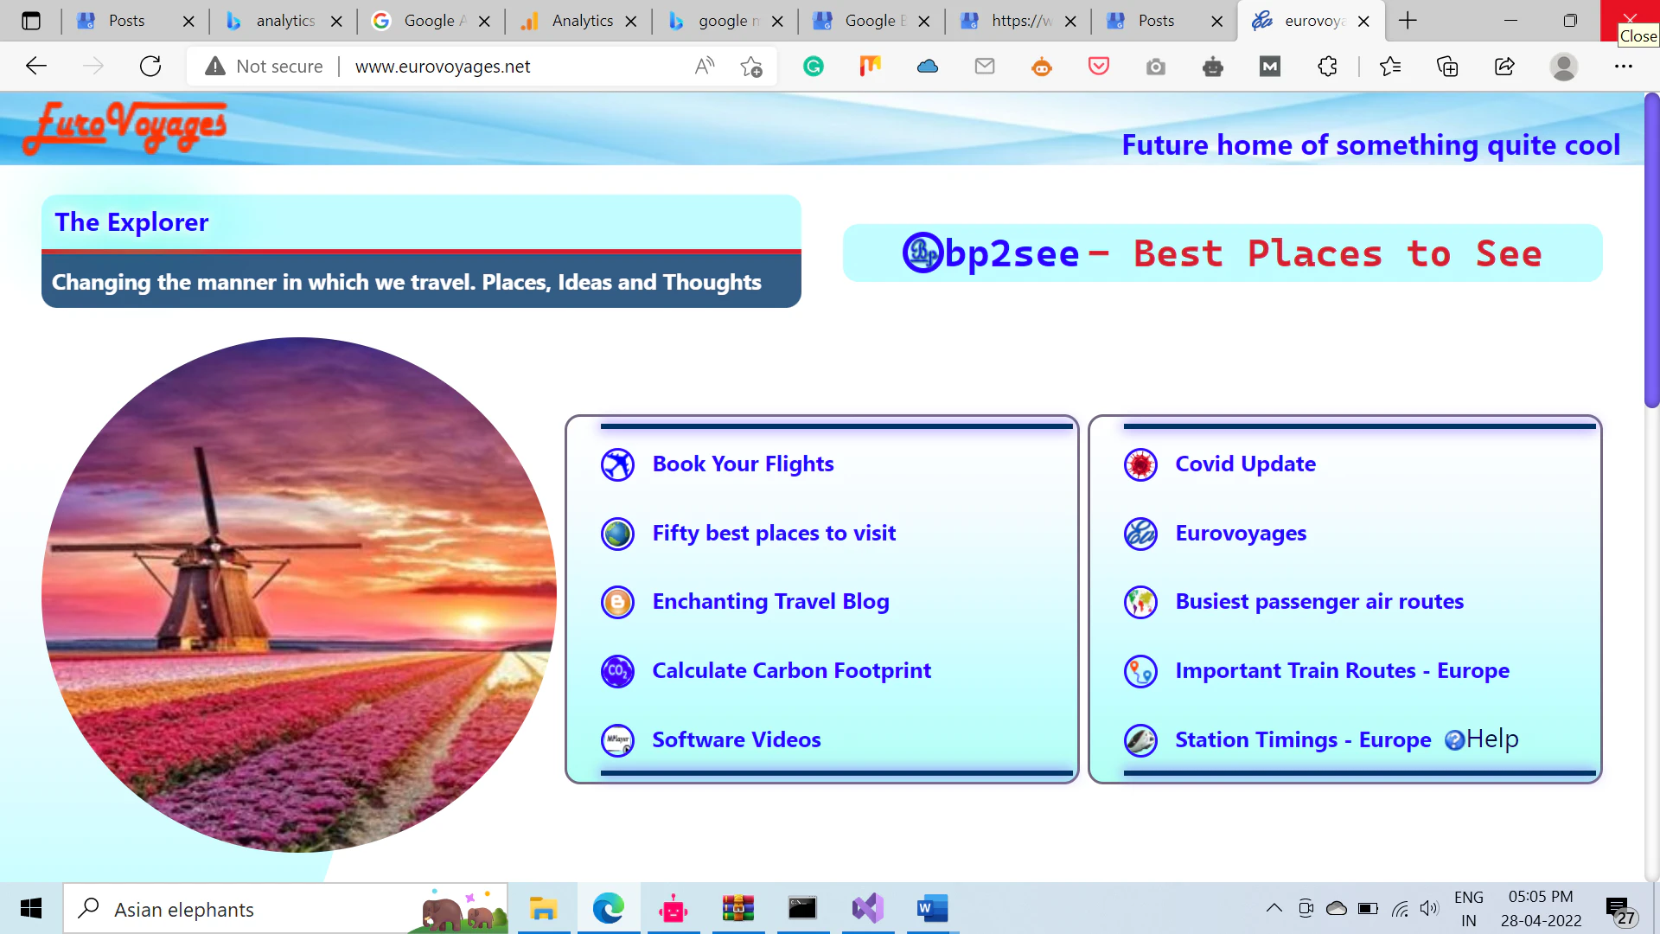
Task: Click the CO2 Carbon Footprint icon
Action: click(x=617, y=671)
